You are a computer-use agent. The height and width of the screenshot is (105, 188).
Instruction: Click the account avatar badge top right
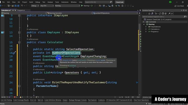170,2
